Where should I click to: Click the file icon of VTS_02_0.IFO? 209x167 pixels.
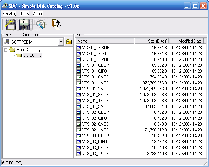pos(79,118)
